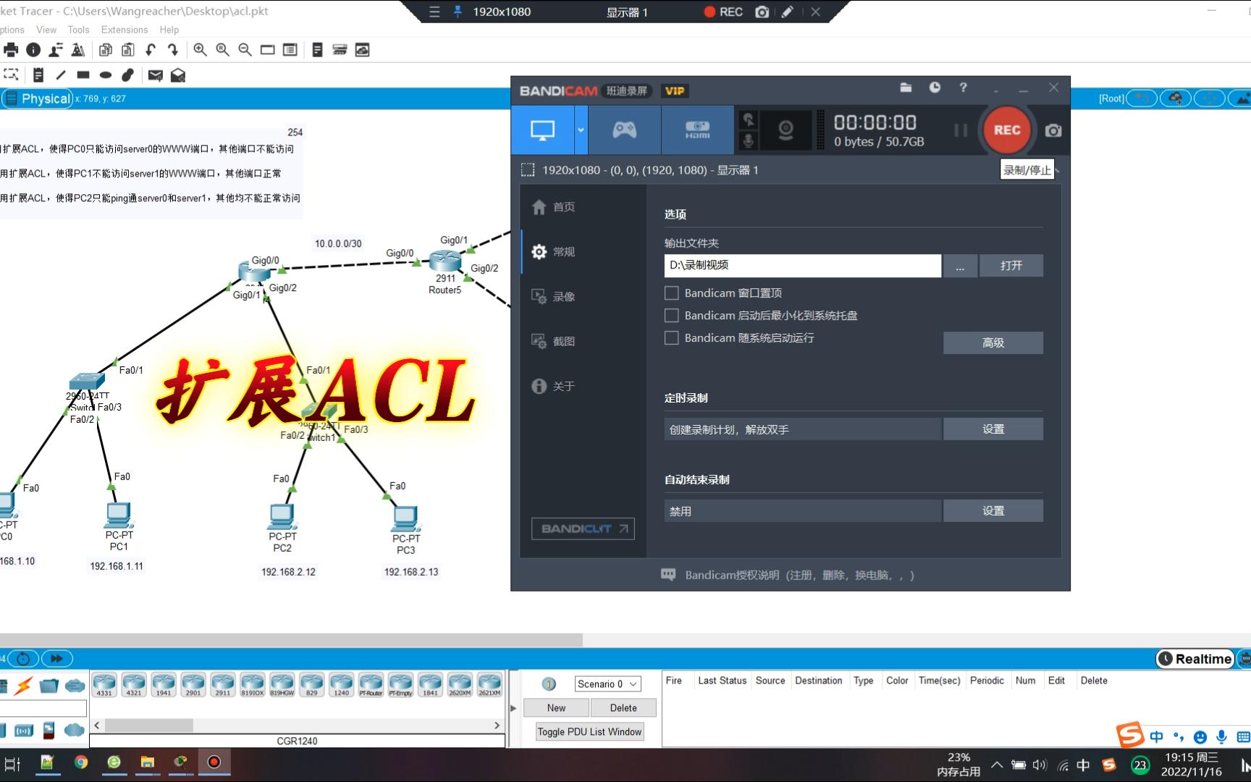This screenshot has height=782, width=1251.
Task: Select the Add Simple PDU envelope
Action: click(155, 75)
